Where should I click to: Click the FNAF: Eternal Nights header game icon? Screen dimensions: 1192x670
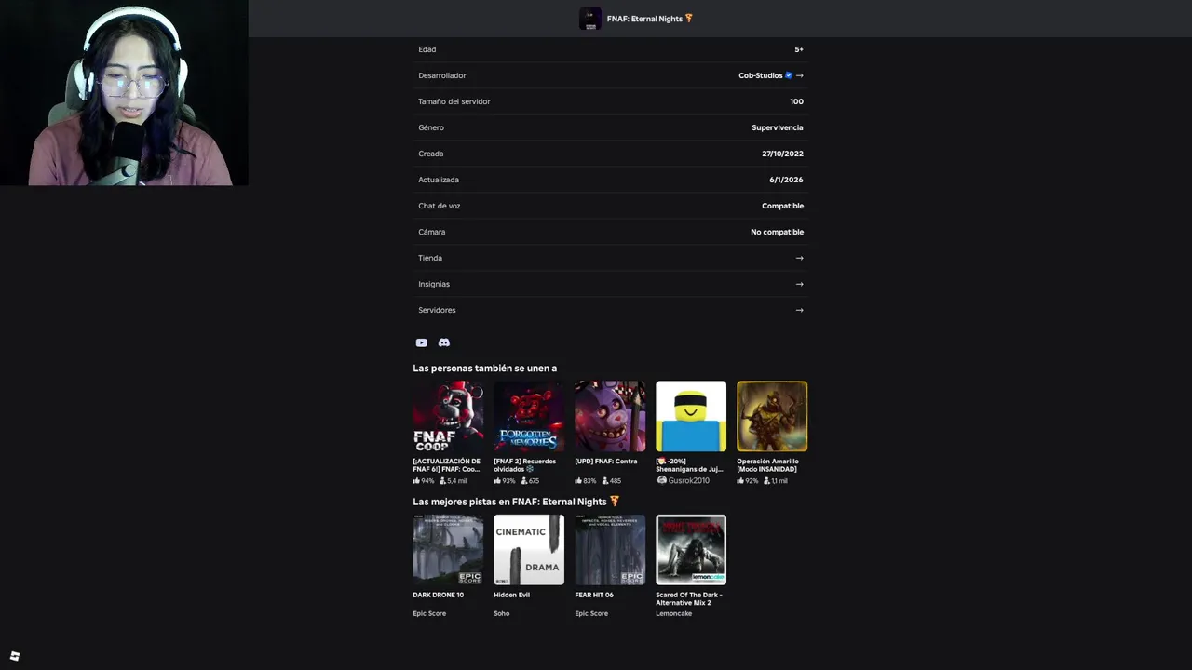point(590,19)
